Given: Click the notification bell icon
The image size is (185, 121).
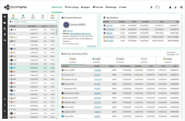Looking at the screenshot, I should (170, 7).
